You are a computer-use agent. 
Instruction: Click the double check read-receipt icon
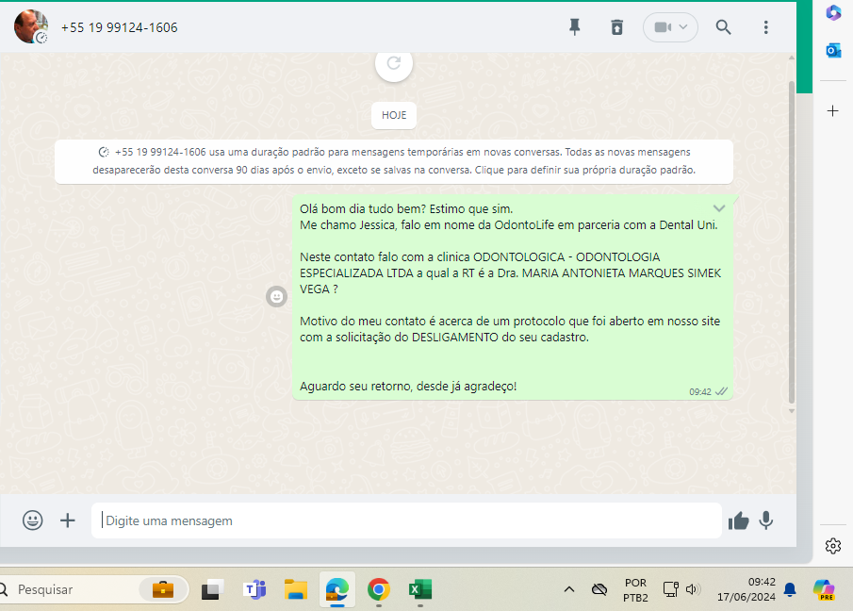[721, 391]
